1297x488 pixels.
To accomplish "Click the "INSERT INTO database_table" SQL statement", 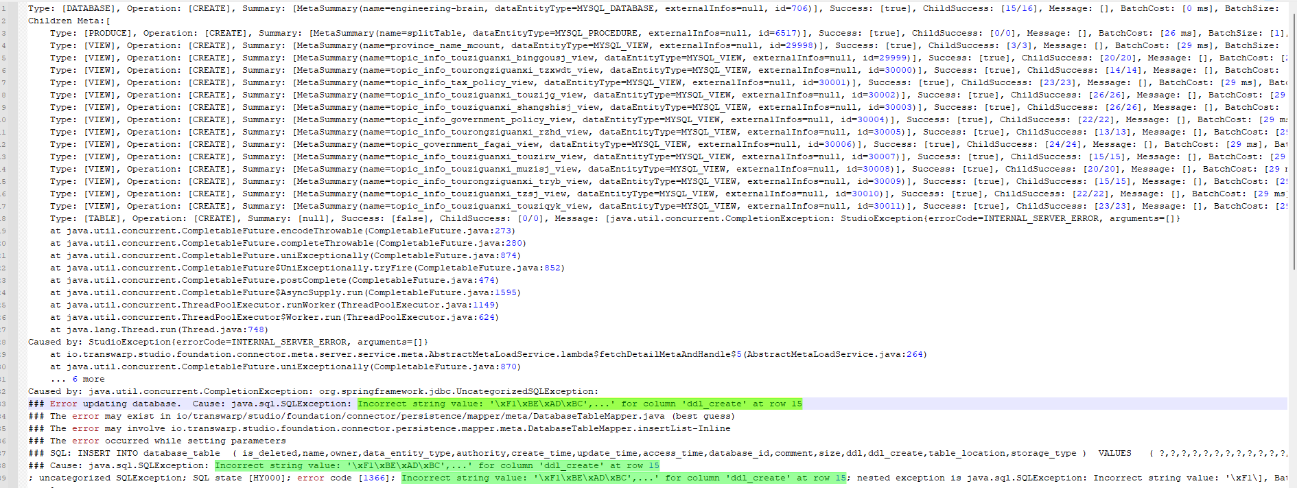I will pyautogui.click(x=148, y=453).
